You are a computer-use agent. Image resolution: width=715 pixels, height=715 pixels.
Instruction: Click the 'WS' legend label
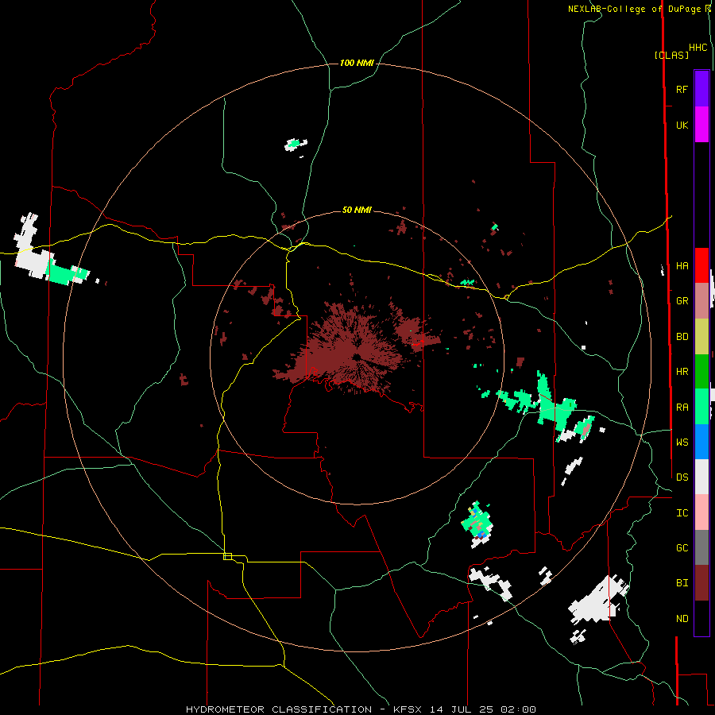(682, 442)
